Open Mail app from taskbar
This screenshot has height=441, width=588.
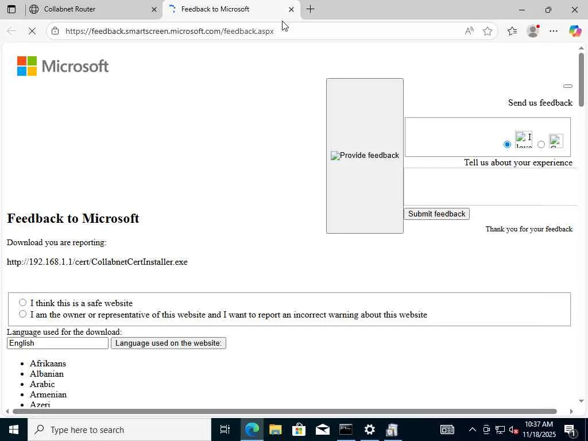pyautogui.click(x=323, y=430)
